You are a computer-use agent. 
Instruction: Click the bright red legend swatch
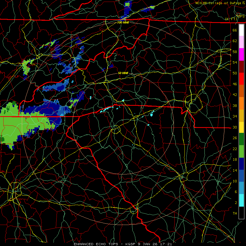click(x=241, y=79)
